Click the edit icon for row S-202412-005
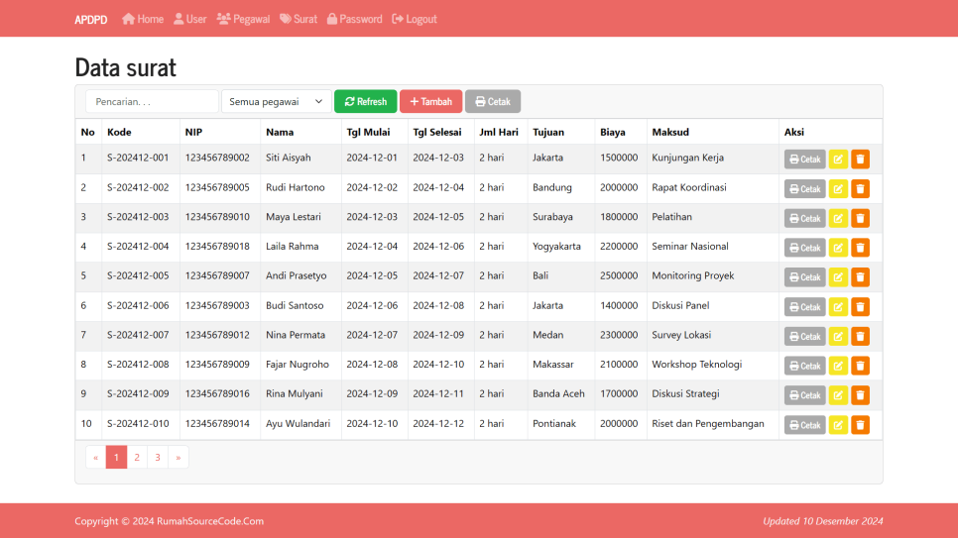958x538 pixels. (838, 277)
